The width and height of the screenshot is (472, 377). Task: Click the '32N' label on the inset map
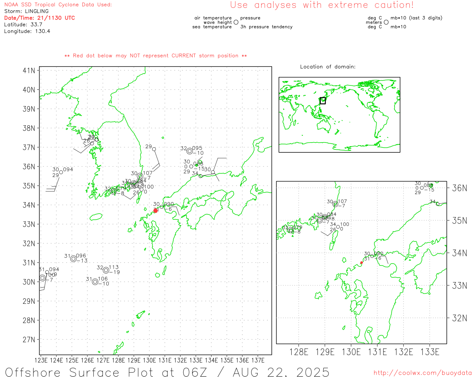(x=459, y=318)
